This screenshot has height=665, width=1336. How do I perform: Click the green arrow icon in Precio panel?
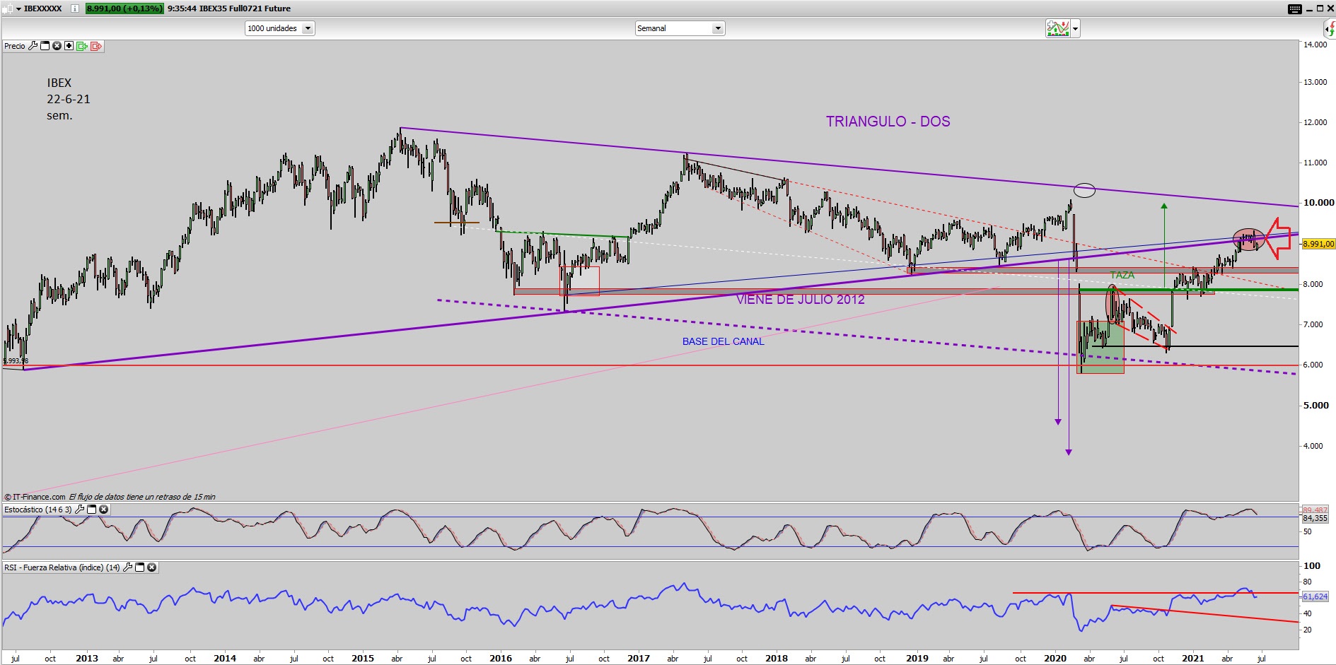pos(82,46)
